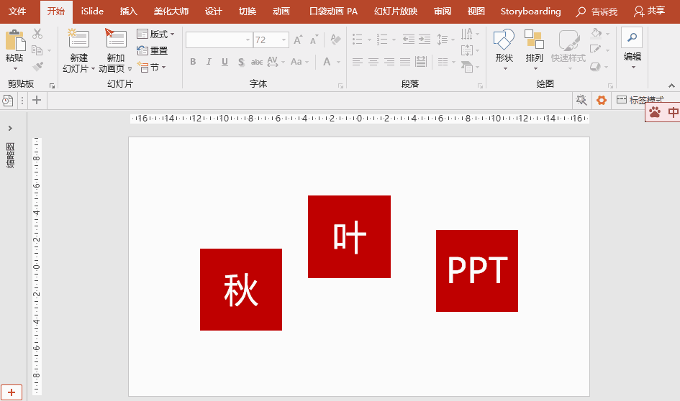Open the font name dropdown arrow
Screen dimensions: 680x401
[248, 40]
